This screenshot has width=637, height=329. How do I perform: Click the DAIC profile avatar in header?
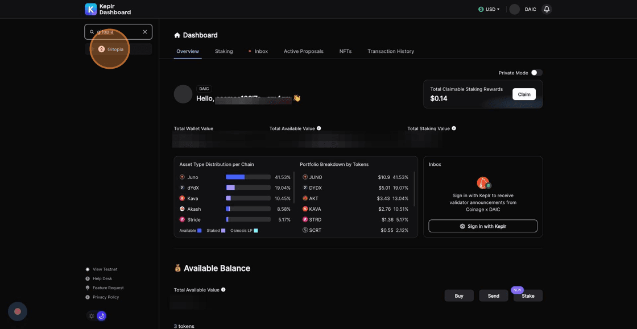coord(515,9)
